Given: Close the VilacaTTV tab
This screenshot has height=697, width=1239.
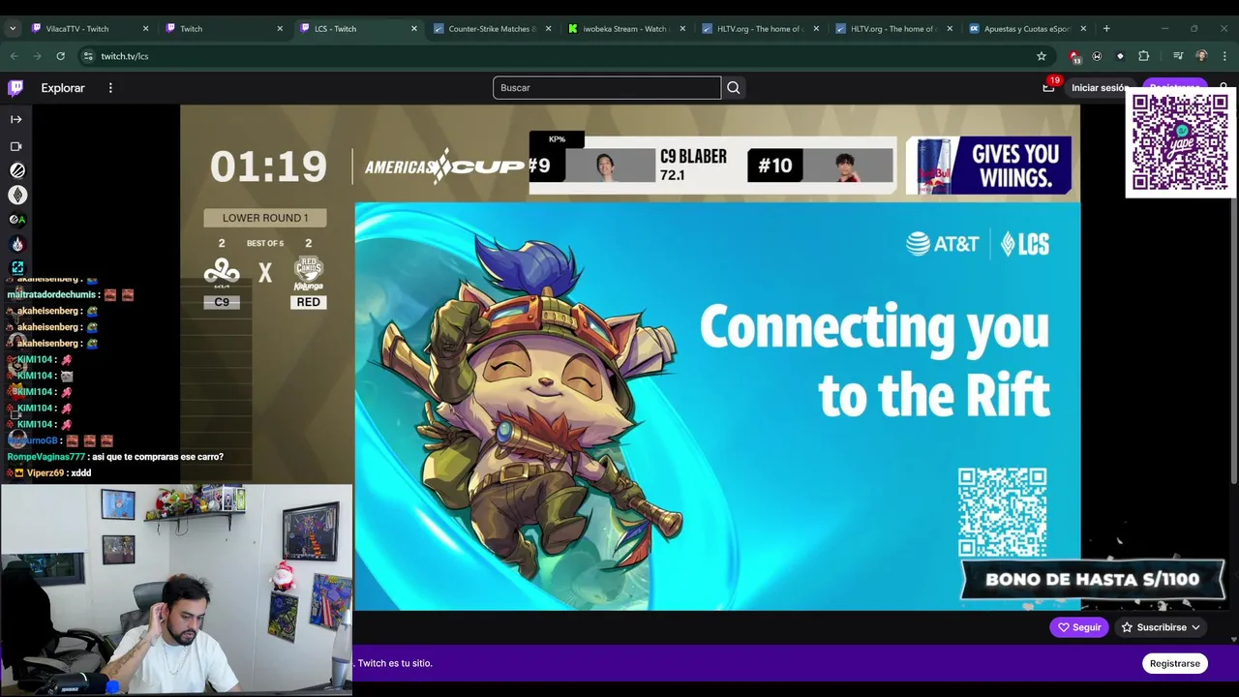Looking at the screenshot, I should click(x=146, y=29).
